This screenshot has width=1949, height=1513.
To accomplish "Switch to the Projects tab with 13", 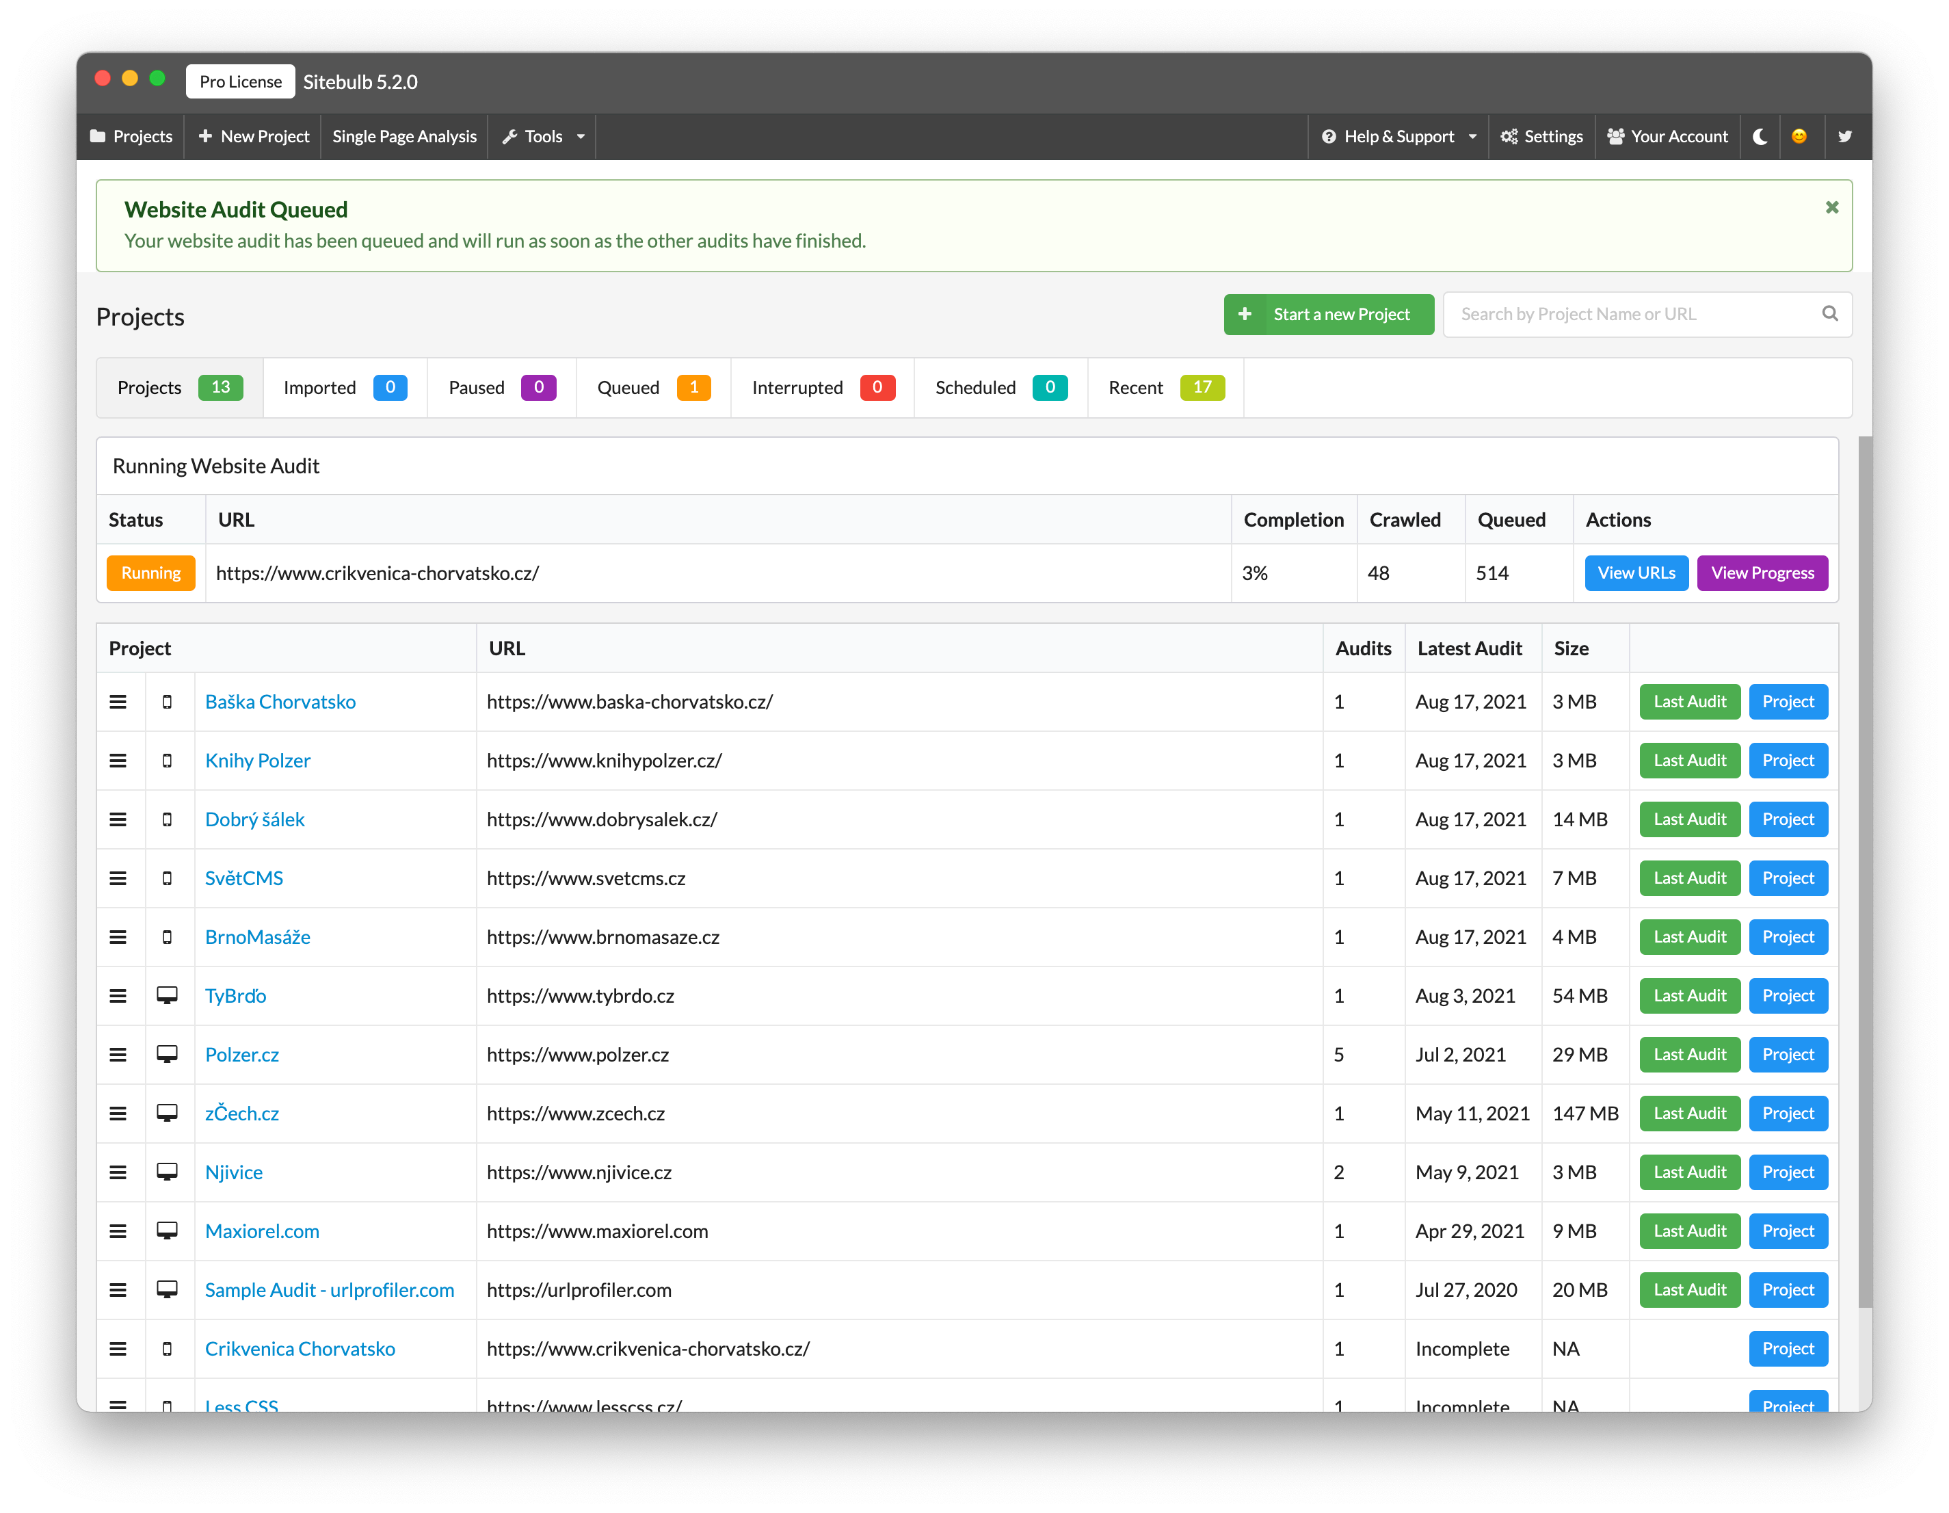I will coord(181,387).
